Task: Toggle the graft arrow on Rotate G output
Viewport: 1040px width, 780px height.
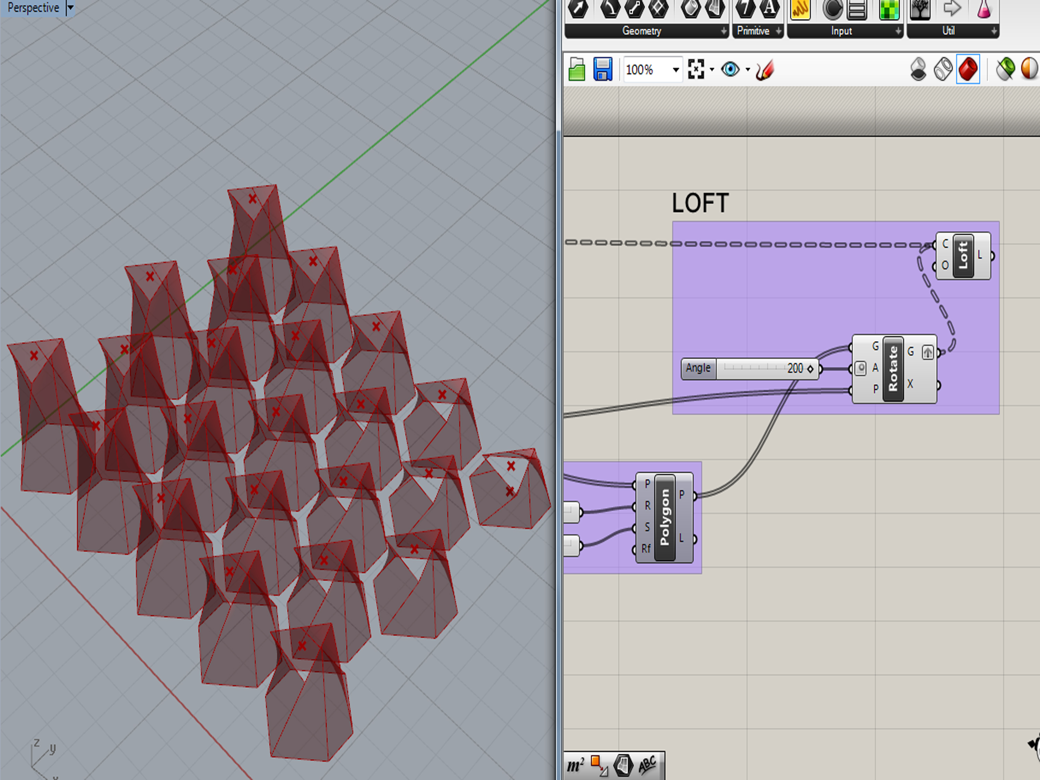Action: tap(928, 352)
